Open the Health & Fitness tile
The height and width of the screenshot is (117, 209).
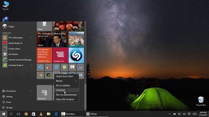[44, 55]
